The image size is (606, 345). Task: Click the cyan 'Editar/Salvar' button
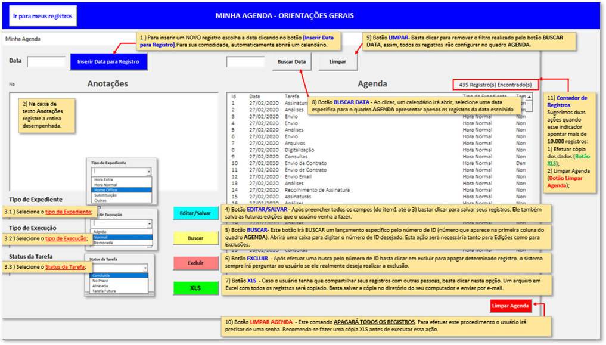(195, 213)
